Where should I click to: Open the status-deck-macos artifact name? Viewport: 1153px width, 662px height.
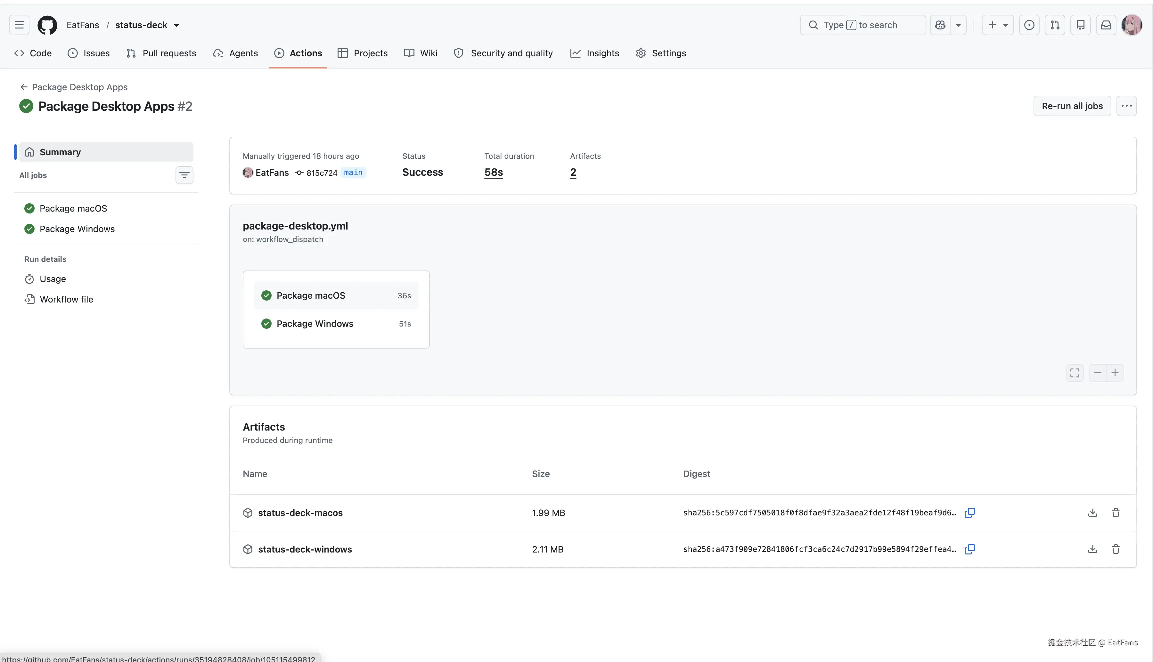point(300,513)
